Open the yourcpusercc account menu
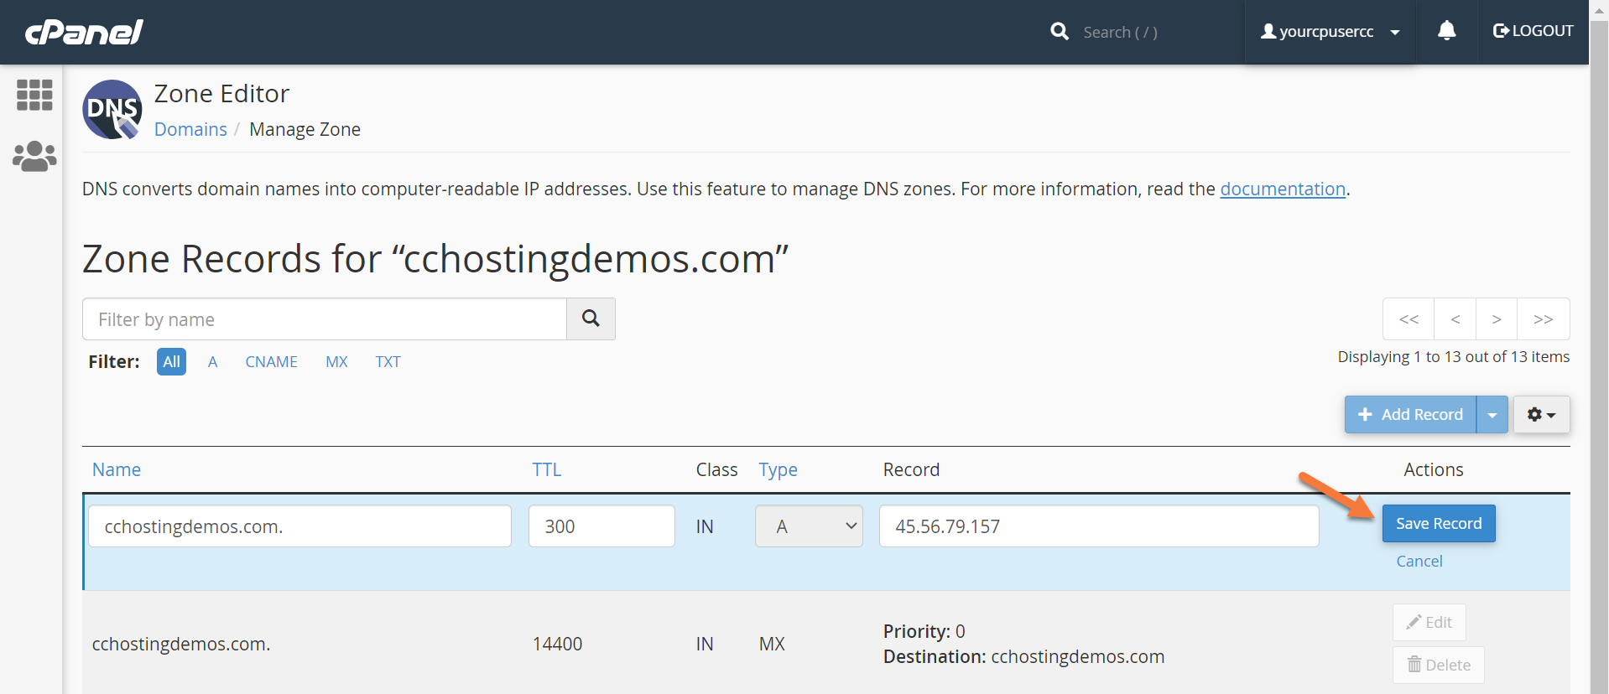This screenshot has width=1609, height=694. [1330, 32]
